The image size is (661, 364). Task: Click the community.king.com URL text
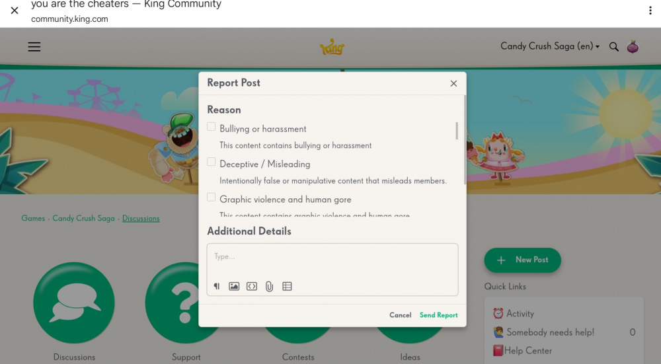pyautogui.click(x=69, y=19)
